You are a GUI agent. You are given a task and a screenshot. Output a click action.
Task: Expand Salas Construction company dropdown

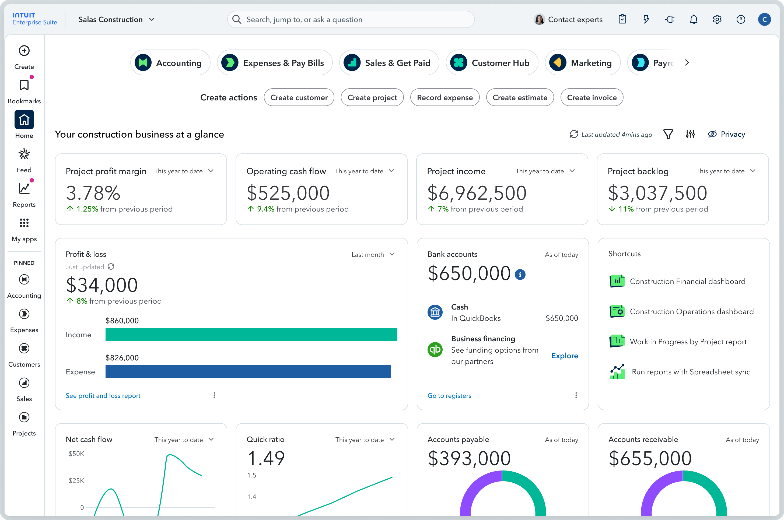(152, 20)
